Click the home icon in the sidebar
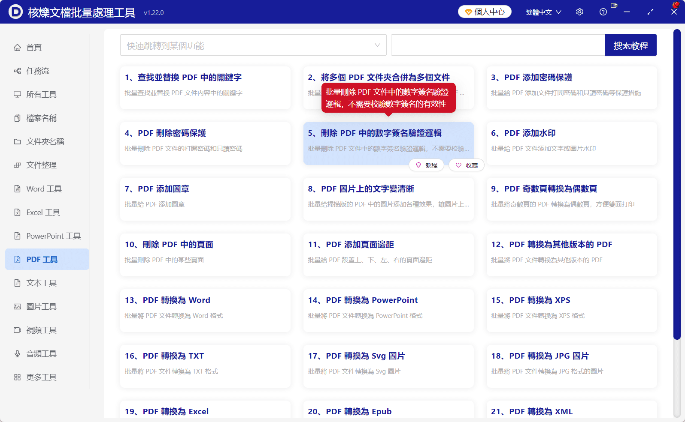 click(x=17, y=48)
